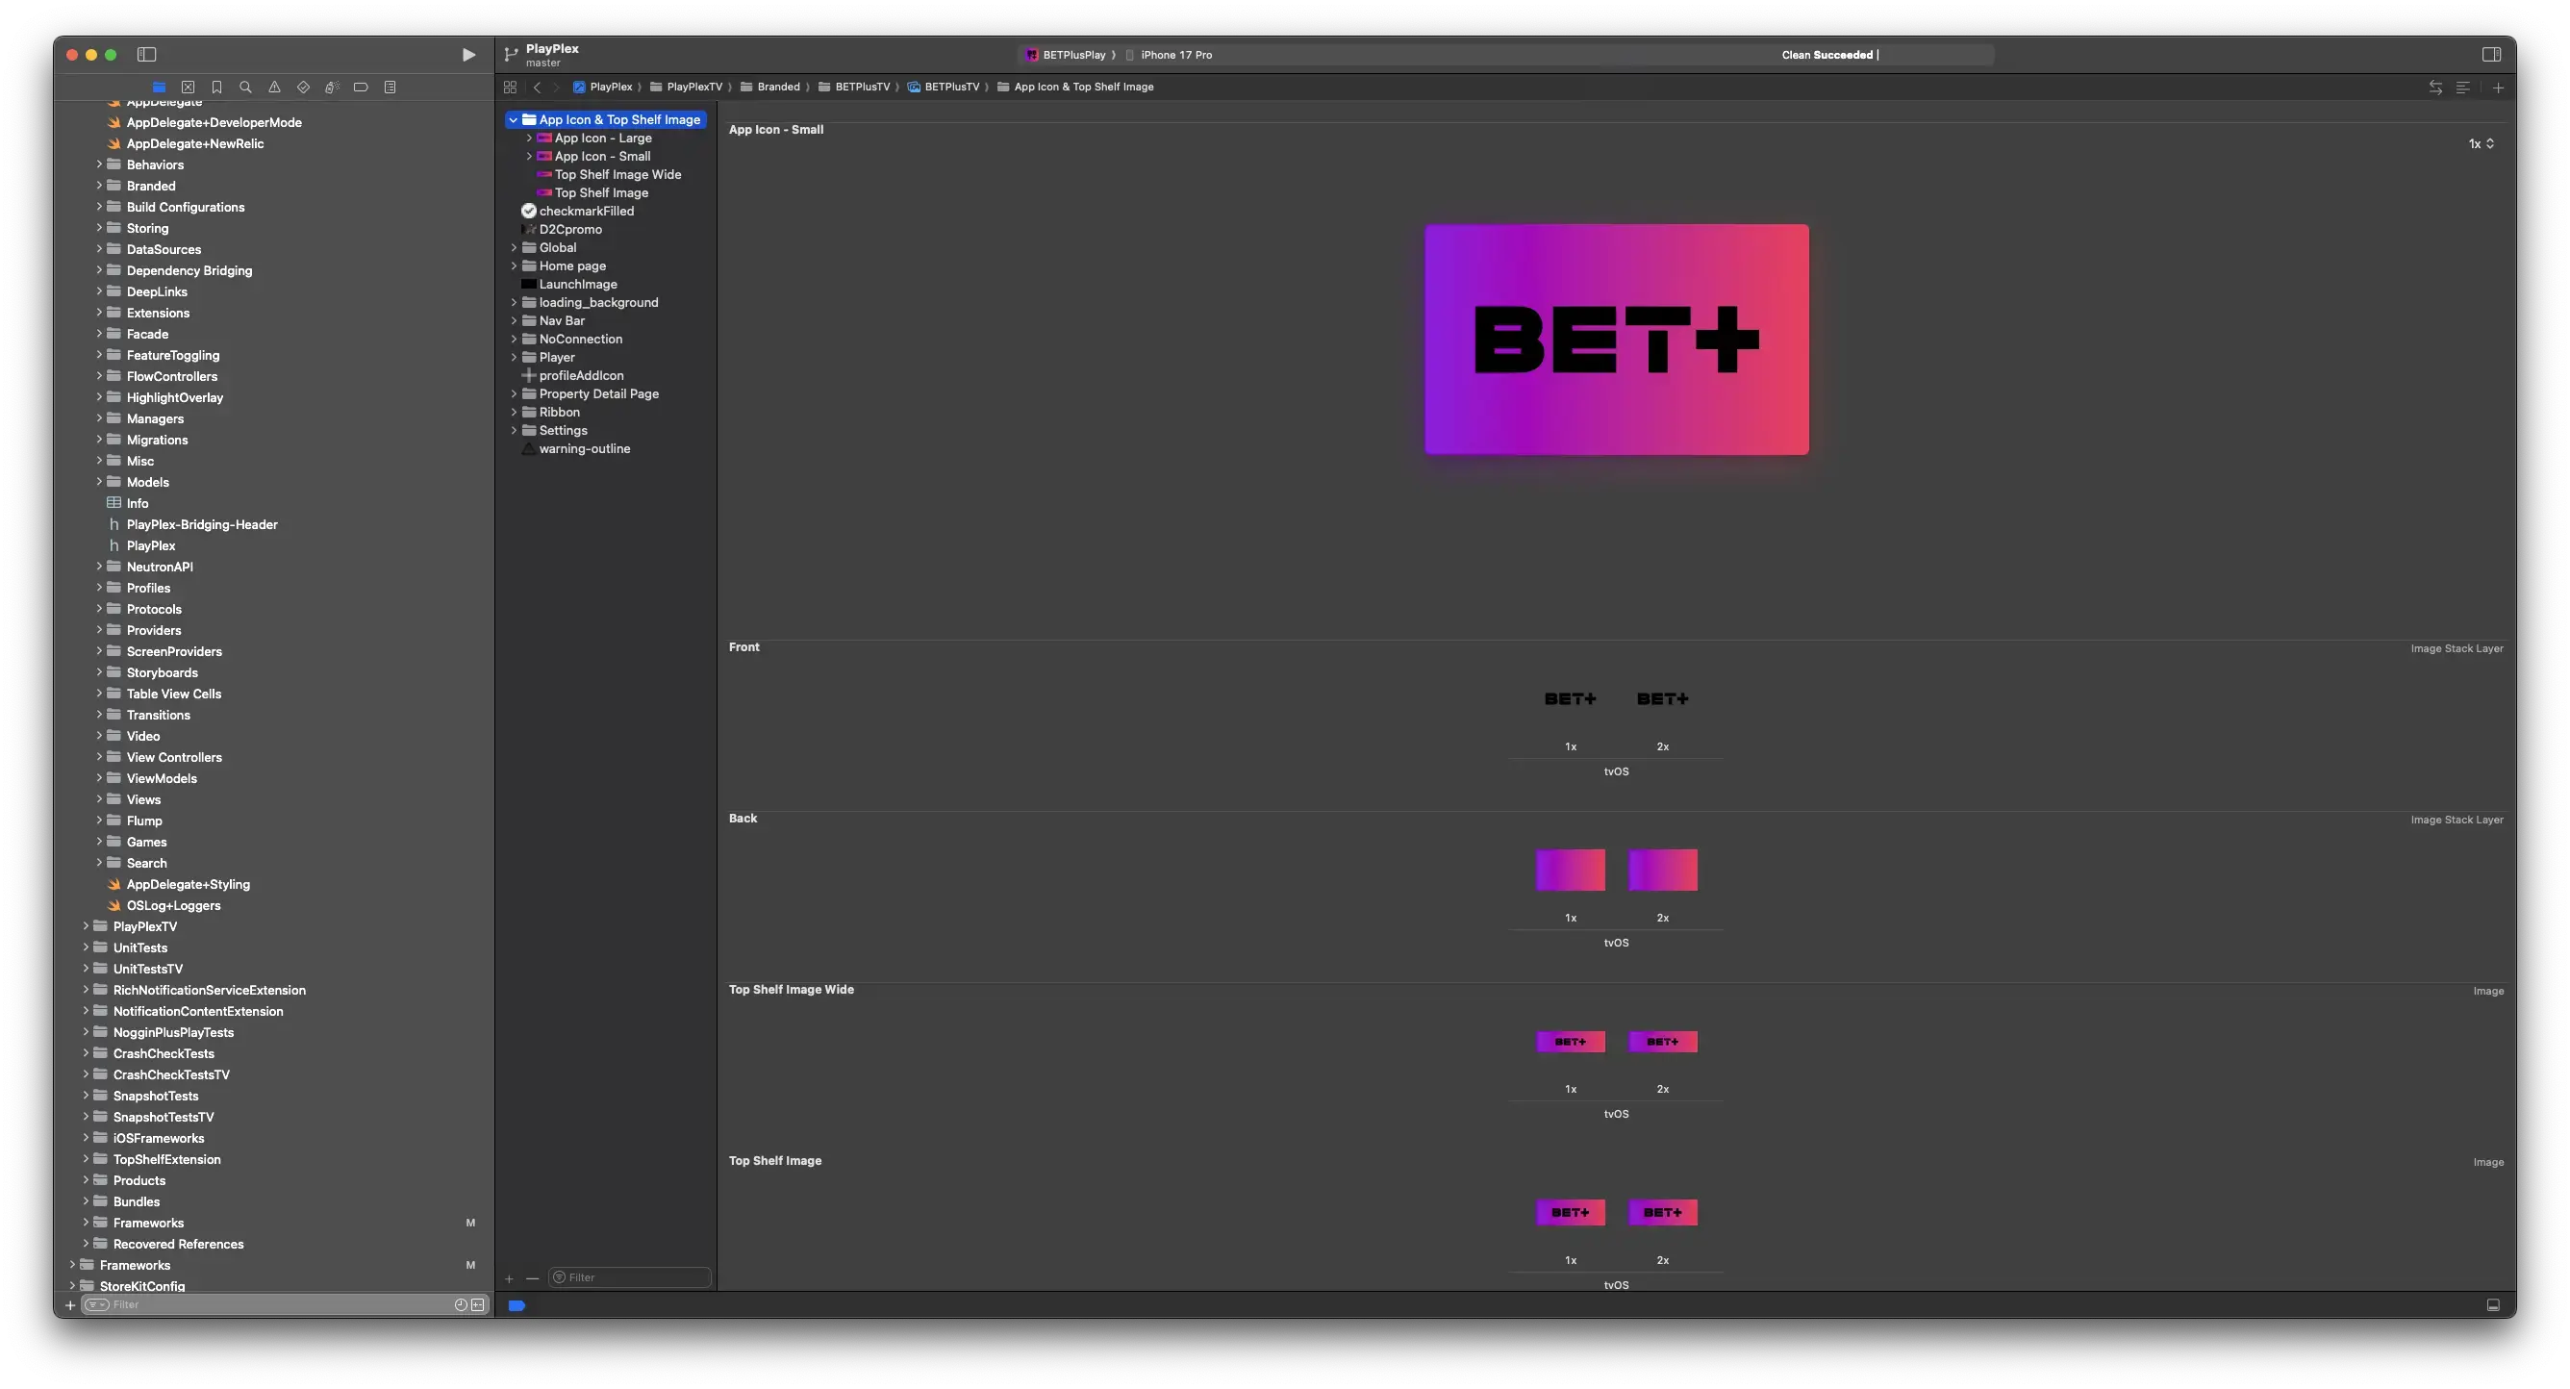Open the Report navigator
This screenshot has width=2570, height=1389.
coord(391,87)
